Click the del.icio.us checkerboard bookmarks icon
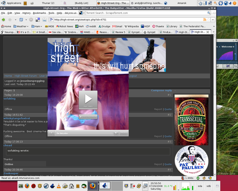Screen dimensions: 238x191 (38, 20)
